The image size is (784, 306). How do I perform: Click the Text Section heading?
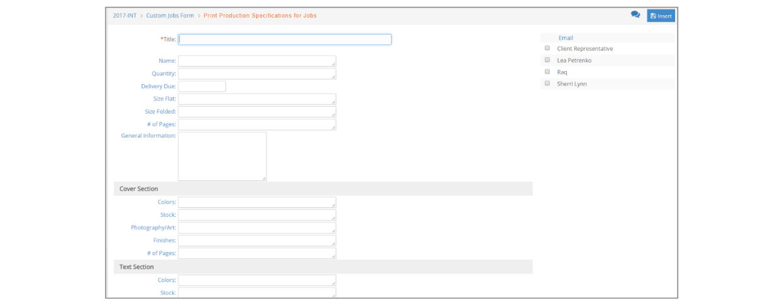pyautogui.click(x=137, y=267)
